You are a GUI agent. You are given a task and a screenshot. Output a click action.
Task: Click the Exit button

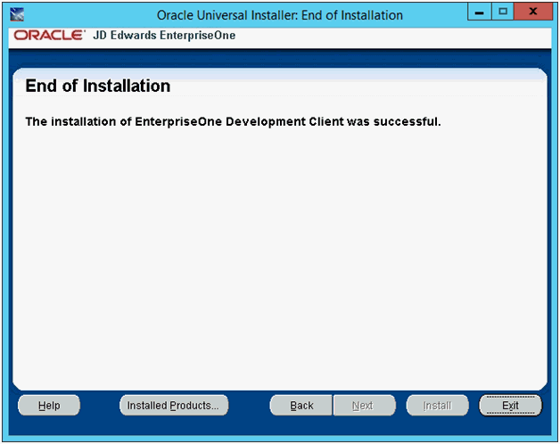[510, 406]
